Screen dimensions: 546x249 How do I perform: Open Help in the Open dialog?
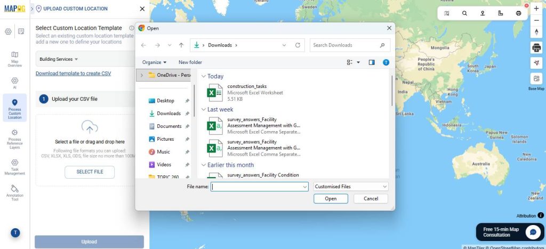(386, 62)
